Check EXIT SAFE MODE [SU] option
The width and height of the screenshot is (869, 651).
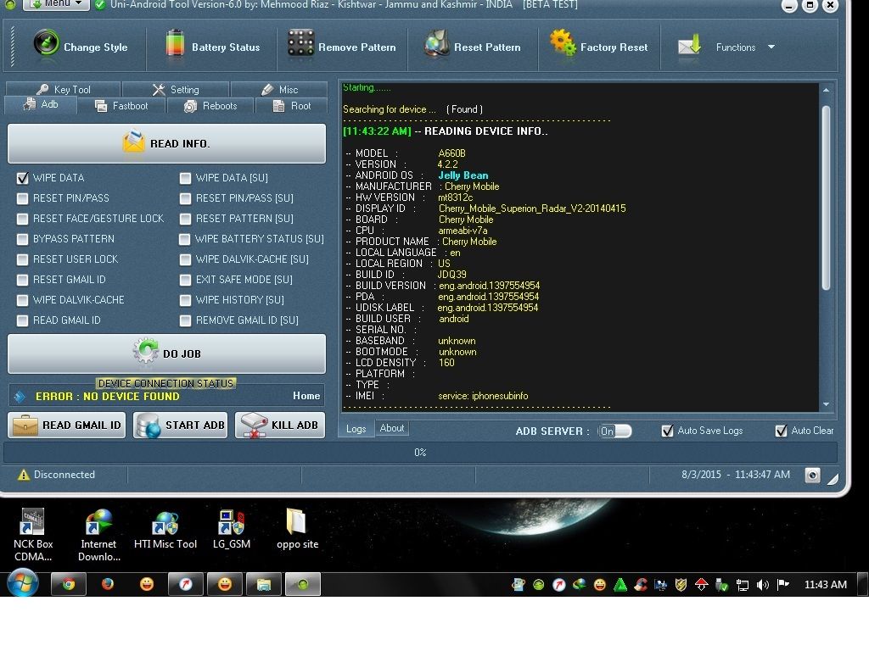pos(185,280)
